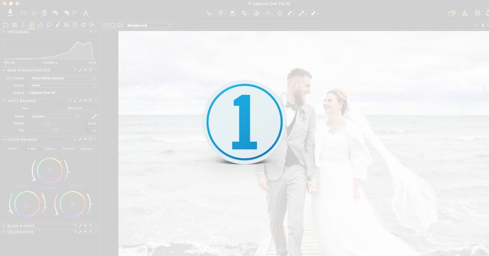This screenshot has width=489, height=256.
Task: Click the Master color balance button
Action: pyautogui.click(x=13, y=149)
